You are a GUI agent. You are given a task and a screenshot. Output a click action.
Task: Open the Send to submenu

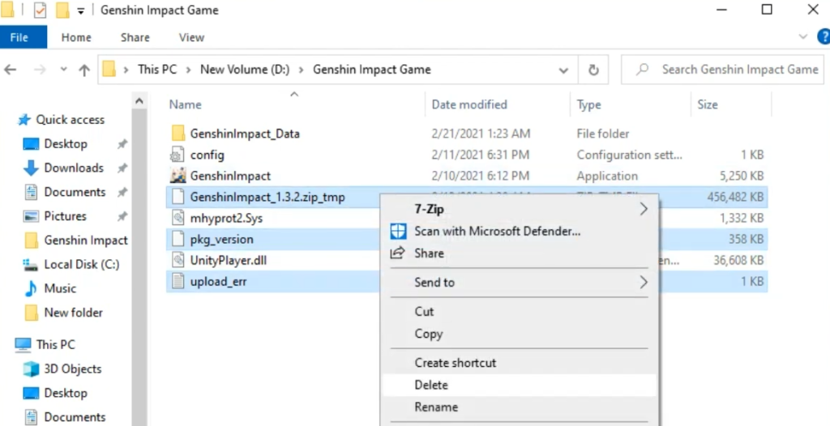pyautogui.click(x=520, y=283)
